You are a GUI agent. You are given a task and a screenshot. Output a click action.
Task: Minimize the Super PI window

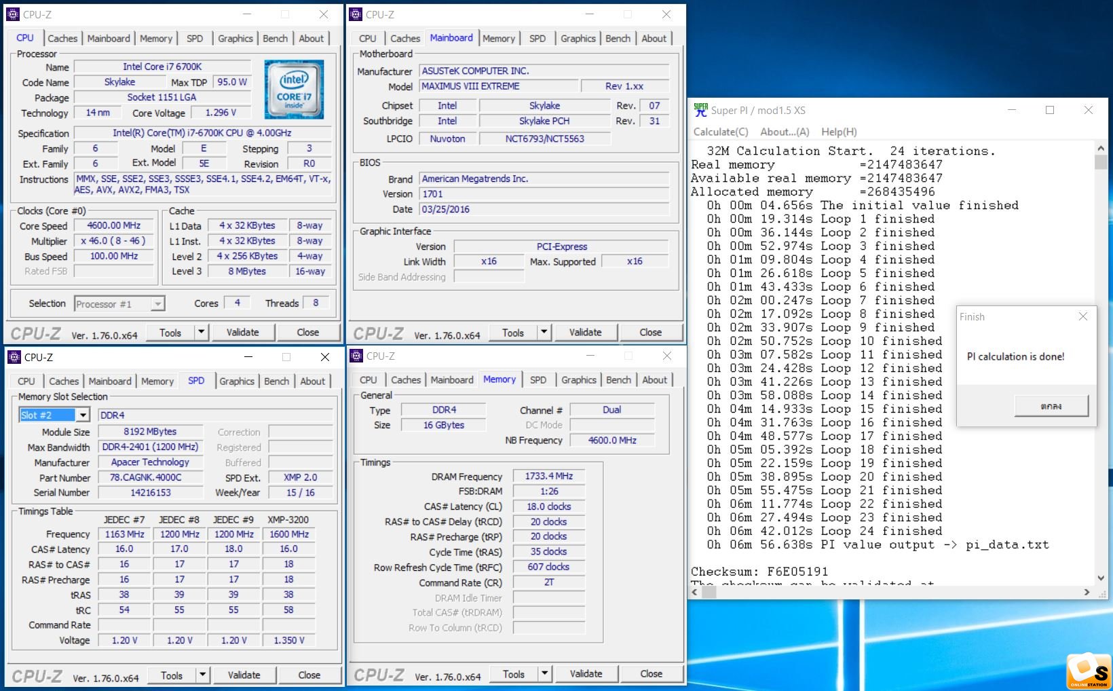(1011, 110)
